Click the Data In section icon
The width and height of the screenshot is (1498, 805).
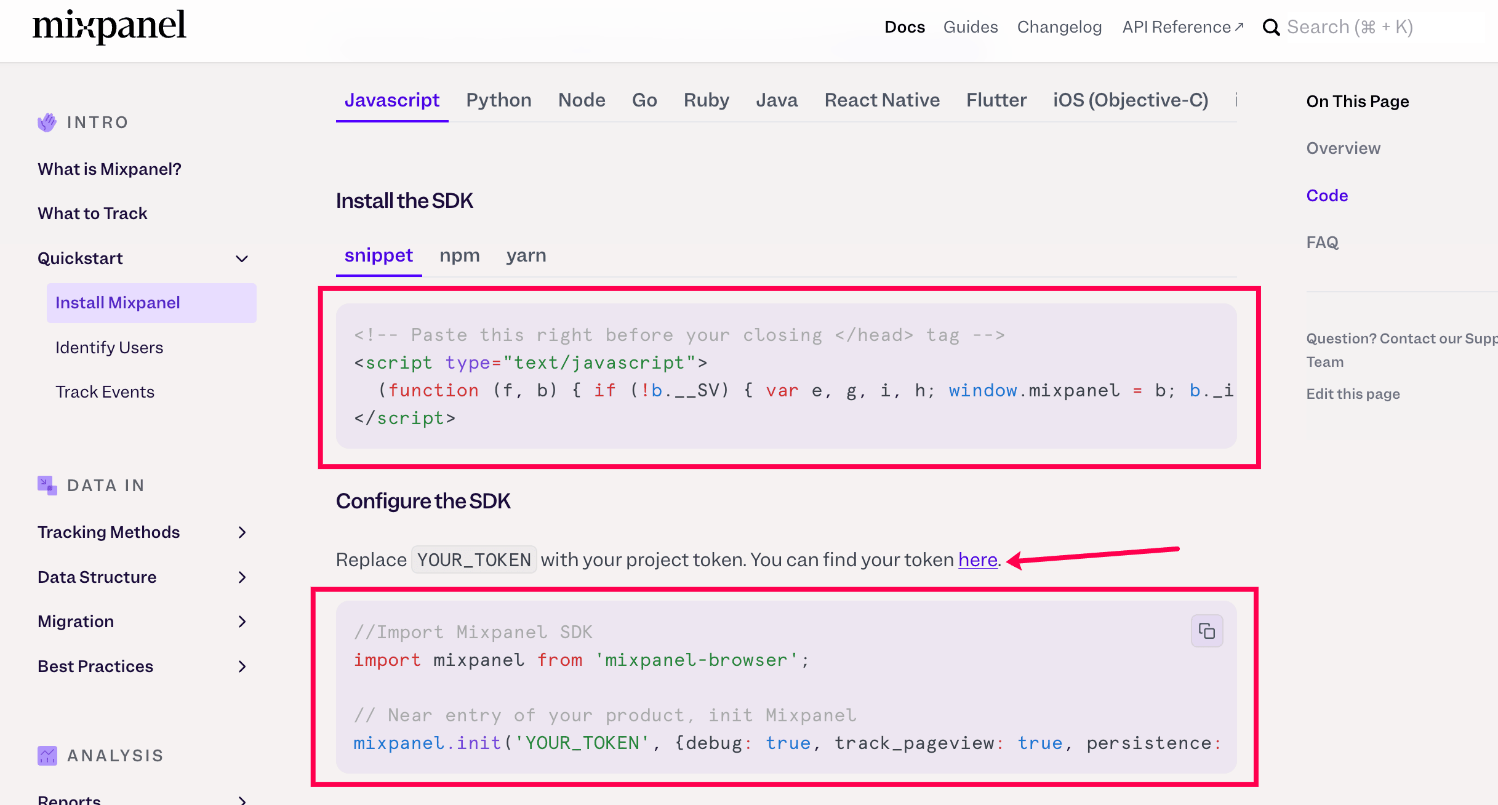(47, 486)
